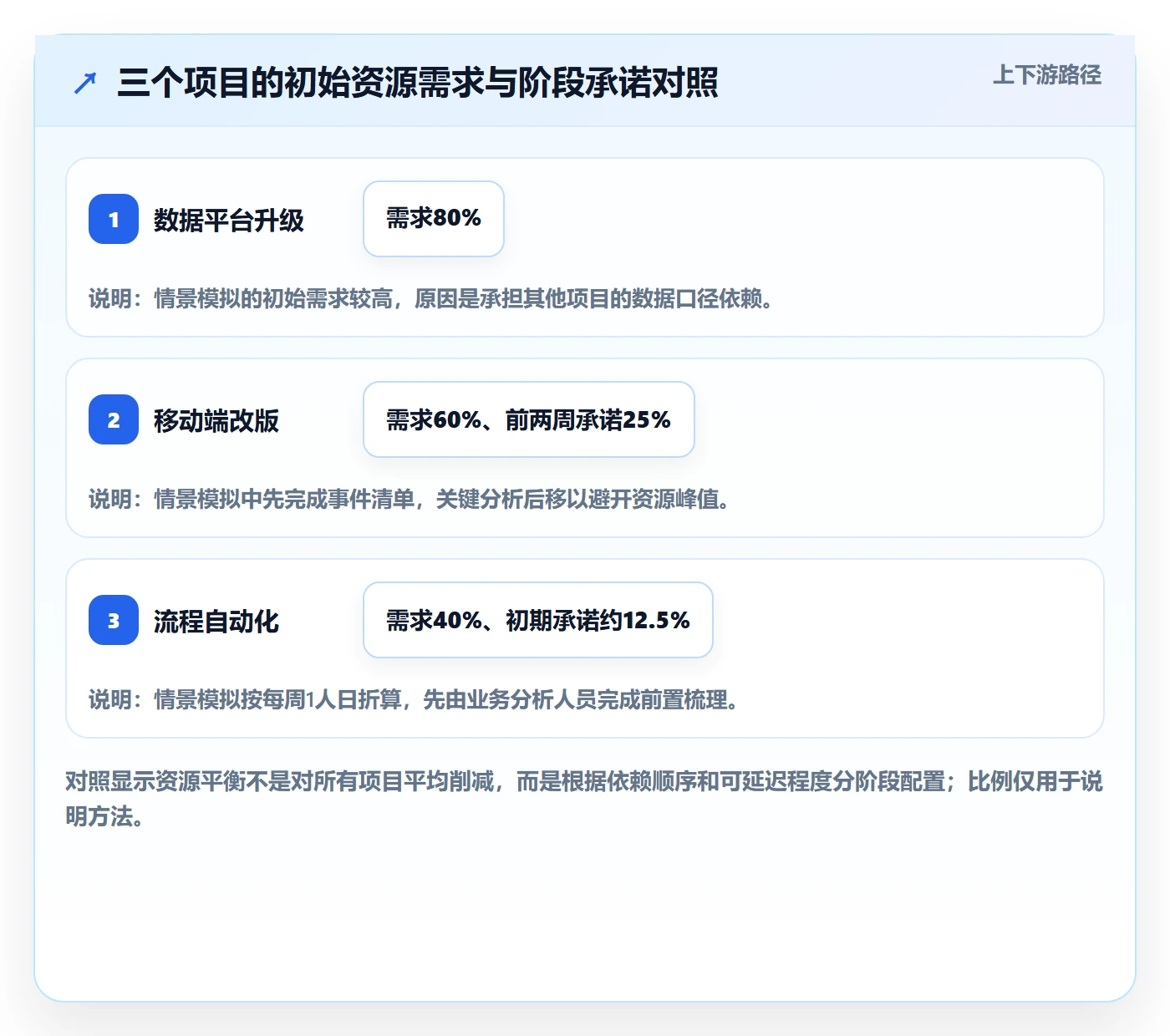This screenshot has height=1036, width=1170.
Task: Click the 上下游路径 label in the header
Action: (x=1047, y=74)
